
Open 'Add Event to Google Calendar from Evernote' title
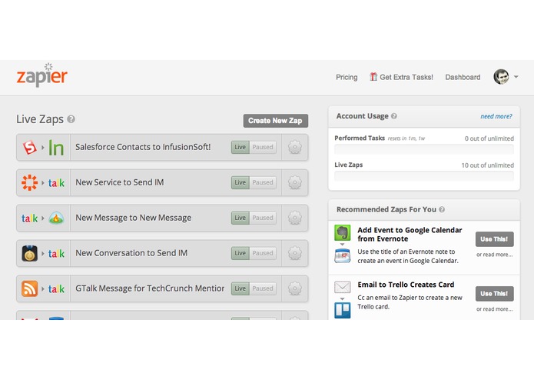click(410, 235)
